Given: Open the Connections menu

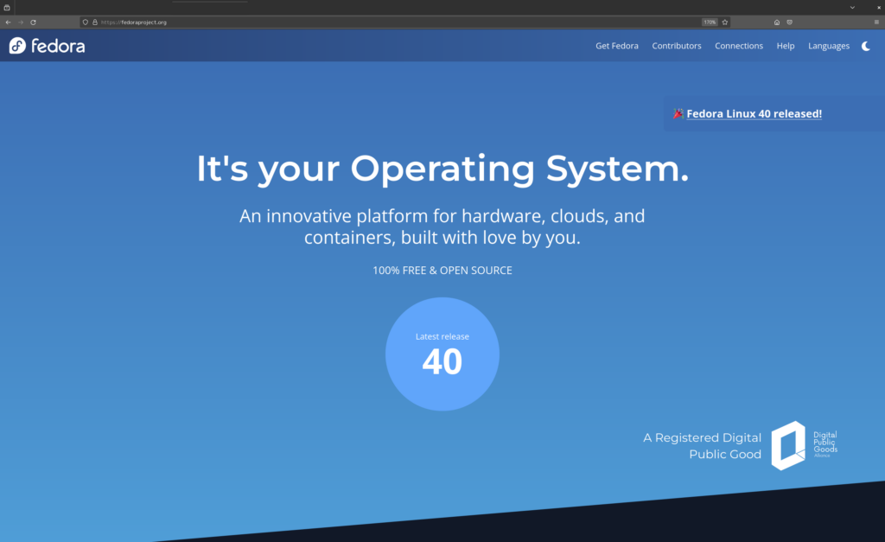Looking at the screenshot, I should click(739, 46).
